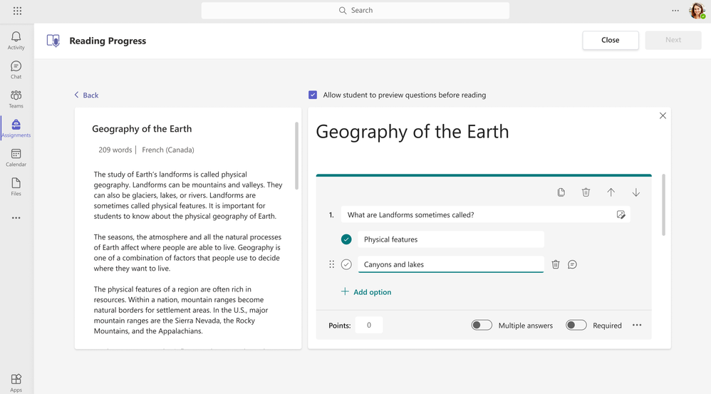
Task: Grab the drag handle beside Canyons and lakes
Action: click(331, 264)
